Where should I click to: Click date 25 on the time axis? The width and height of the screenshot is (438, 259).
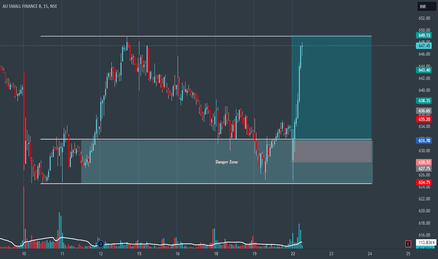[x=408, y=254]
